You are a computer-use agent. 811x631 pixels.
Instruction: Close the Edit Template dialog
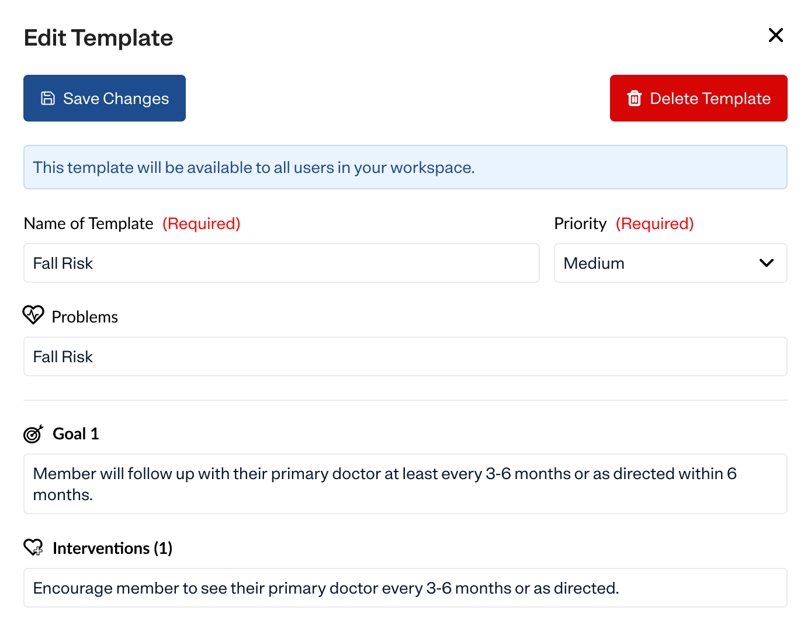coord(775,36)
